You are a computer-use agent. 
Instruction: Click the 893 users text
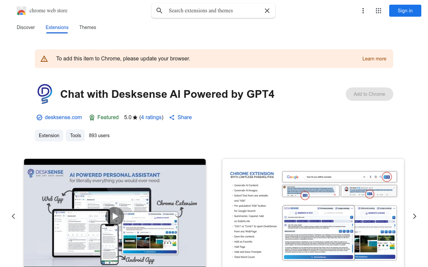pos(99,136)
